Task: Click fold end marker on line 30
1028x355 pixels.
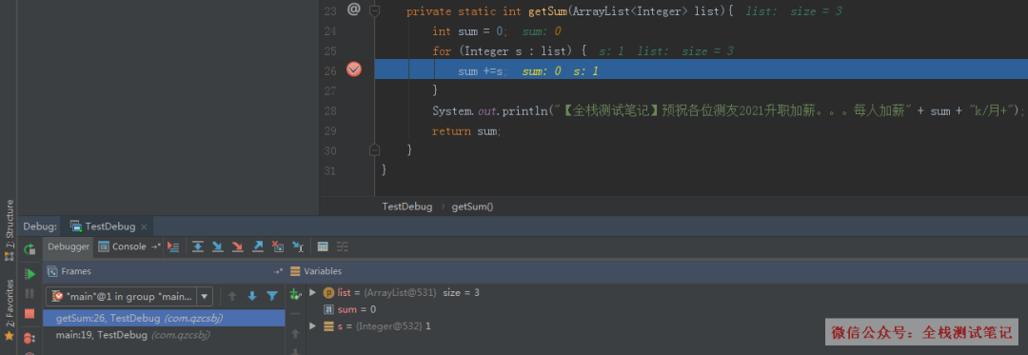Action: click(x=374, y=150)
